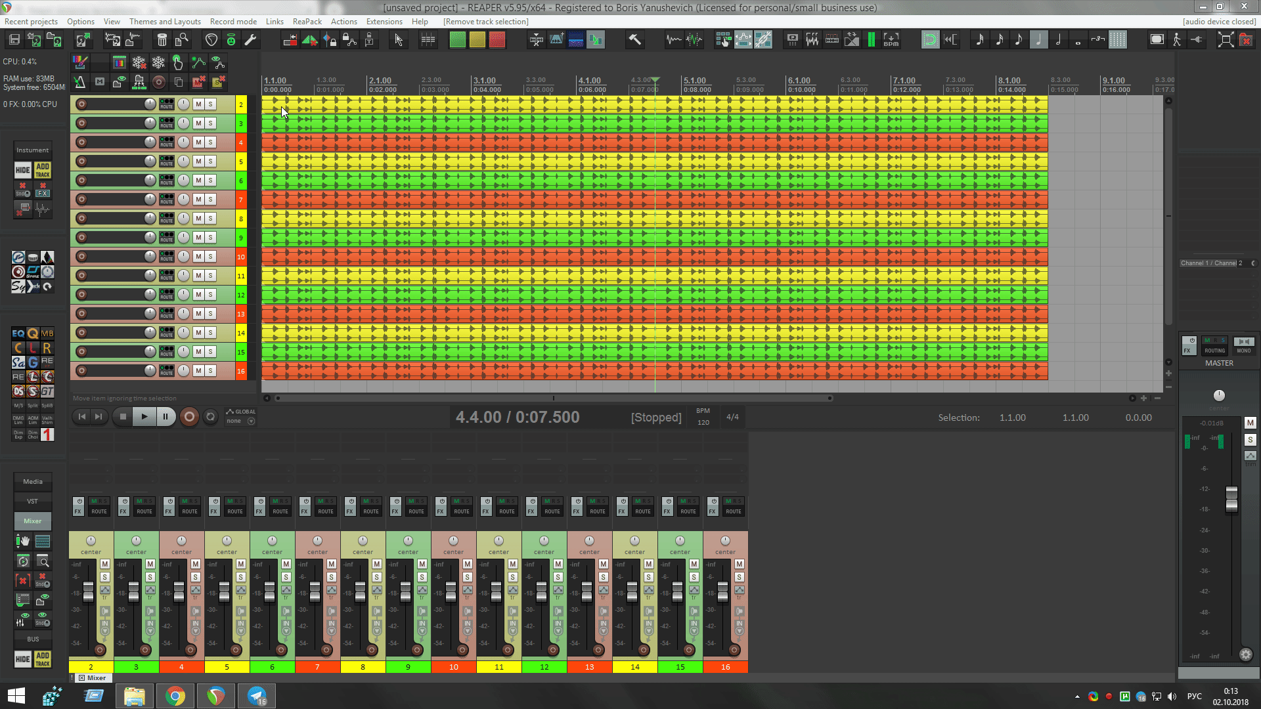The height and width of the screenshot is (709, 1261).
Task: Click the master volume fader handle
Action: click(x=1231, y=499)
